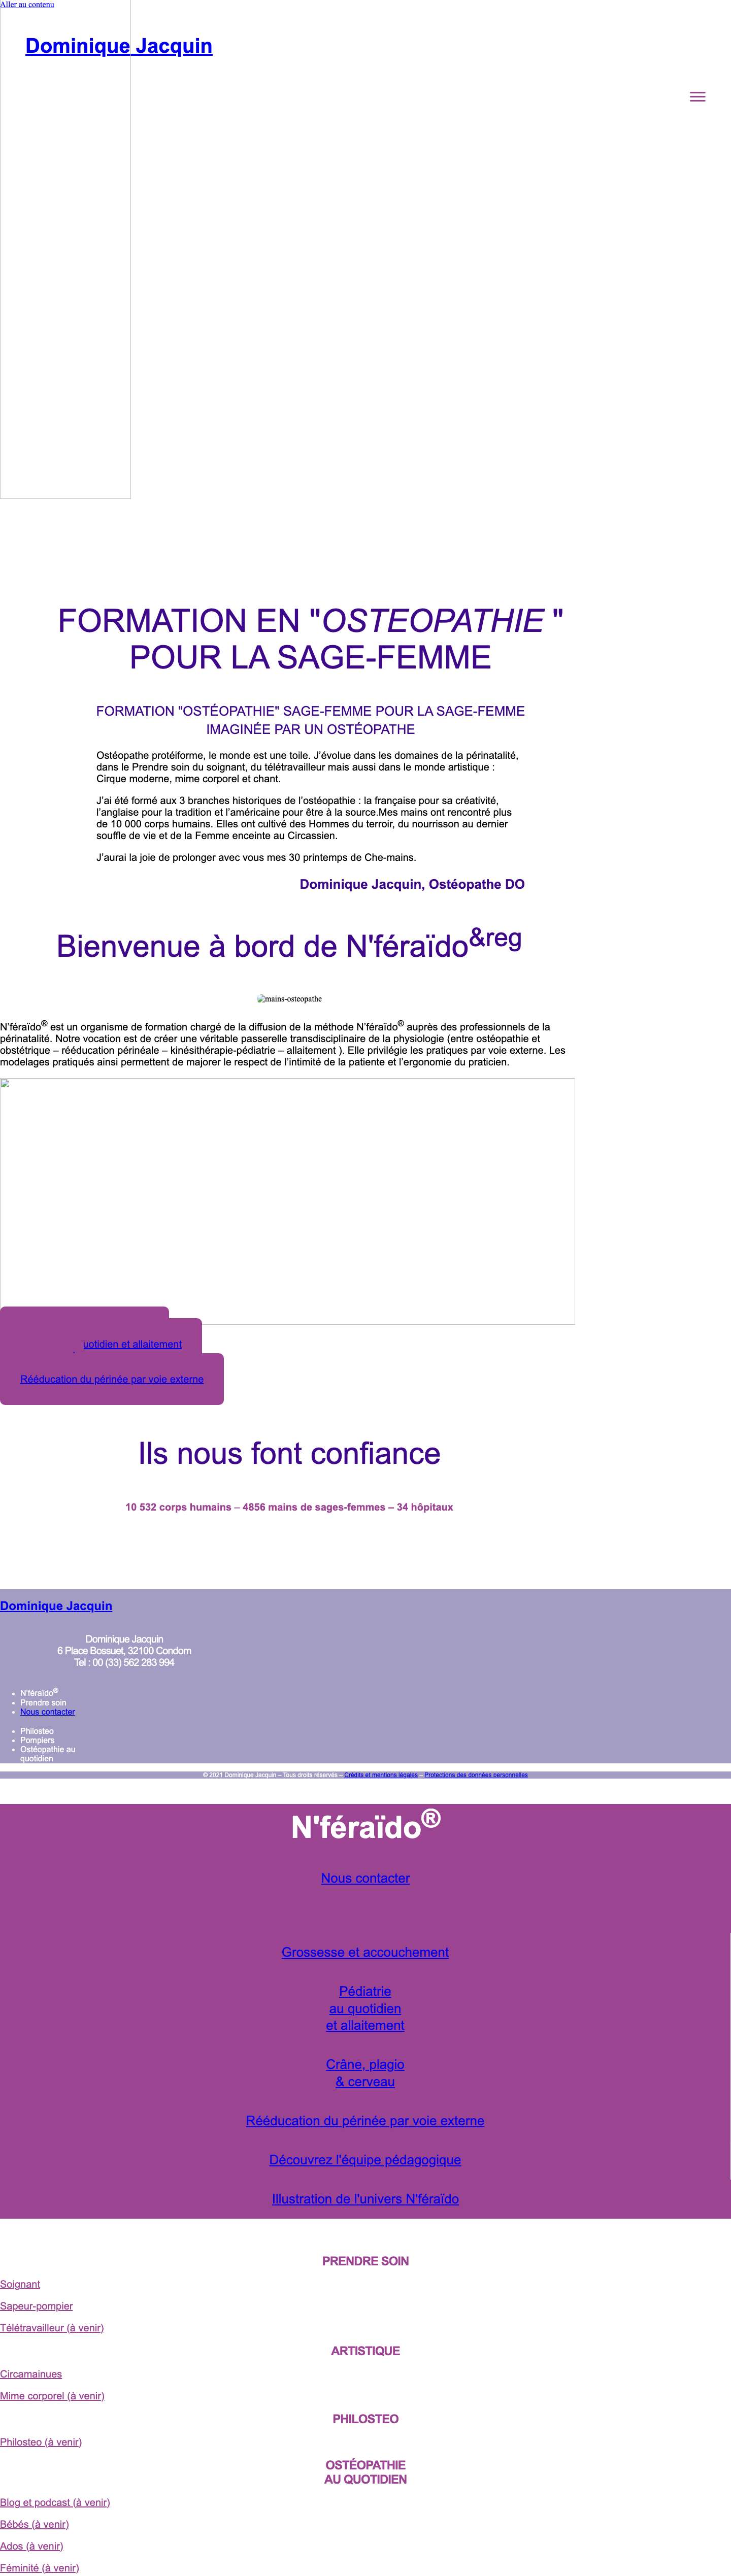Open the rounded purple 'Rééducation du périnée' button
This screenshot has width=731, height=2576.
112,1379
